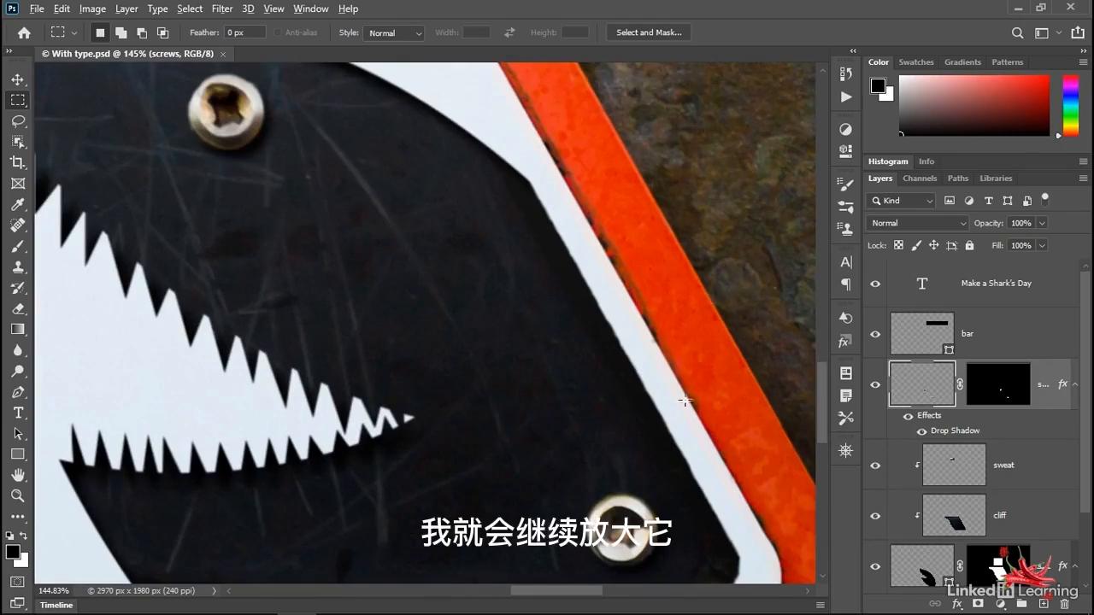1094x615 pixels.
Task: Switch to the Channels tab
Action: 920,179
